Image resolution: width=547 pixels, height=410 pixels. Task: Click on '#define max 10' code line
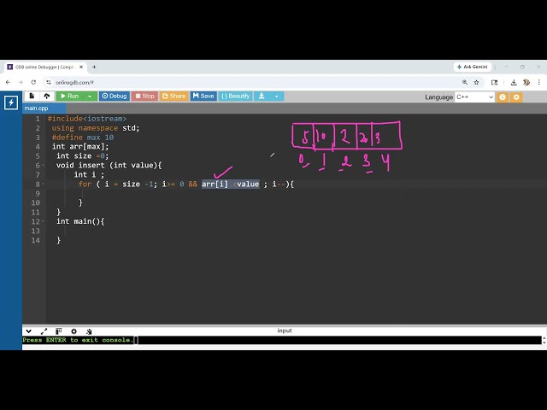point(83,138)
